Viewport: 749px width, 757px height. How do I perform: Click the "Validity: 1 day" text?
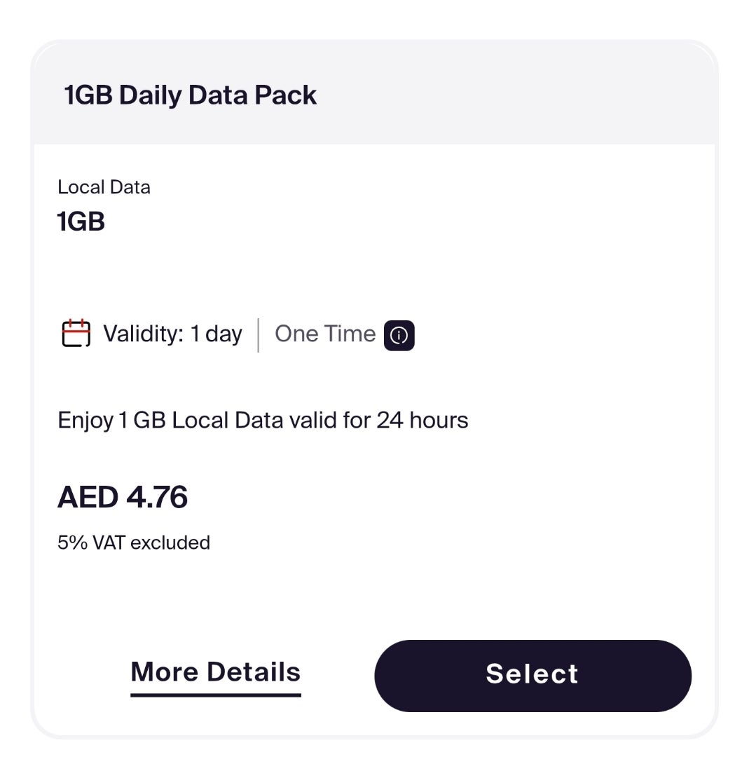[x=172, y=334]
